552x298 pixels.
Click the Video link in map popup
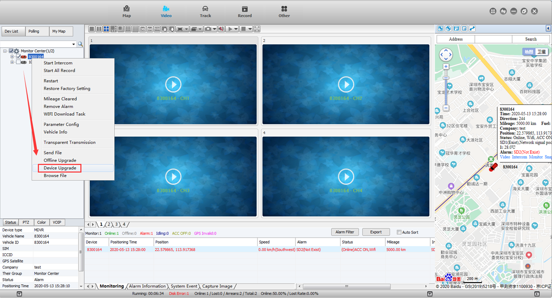505,157
